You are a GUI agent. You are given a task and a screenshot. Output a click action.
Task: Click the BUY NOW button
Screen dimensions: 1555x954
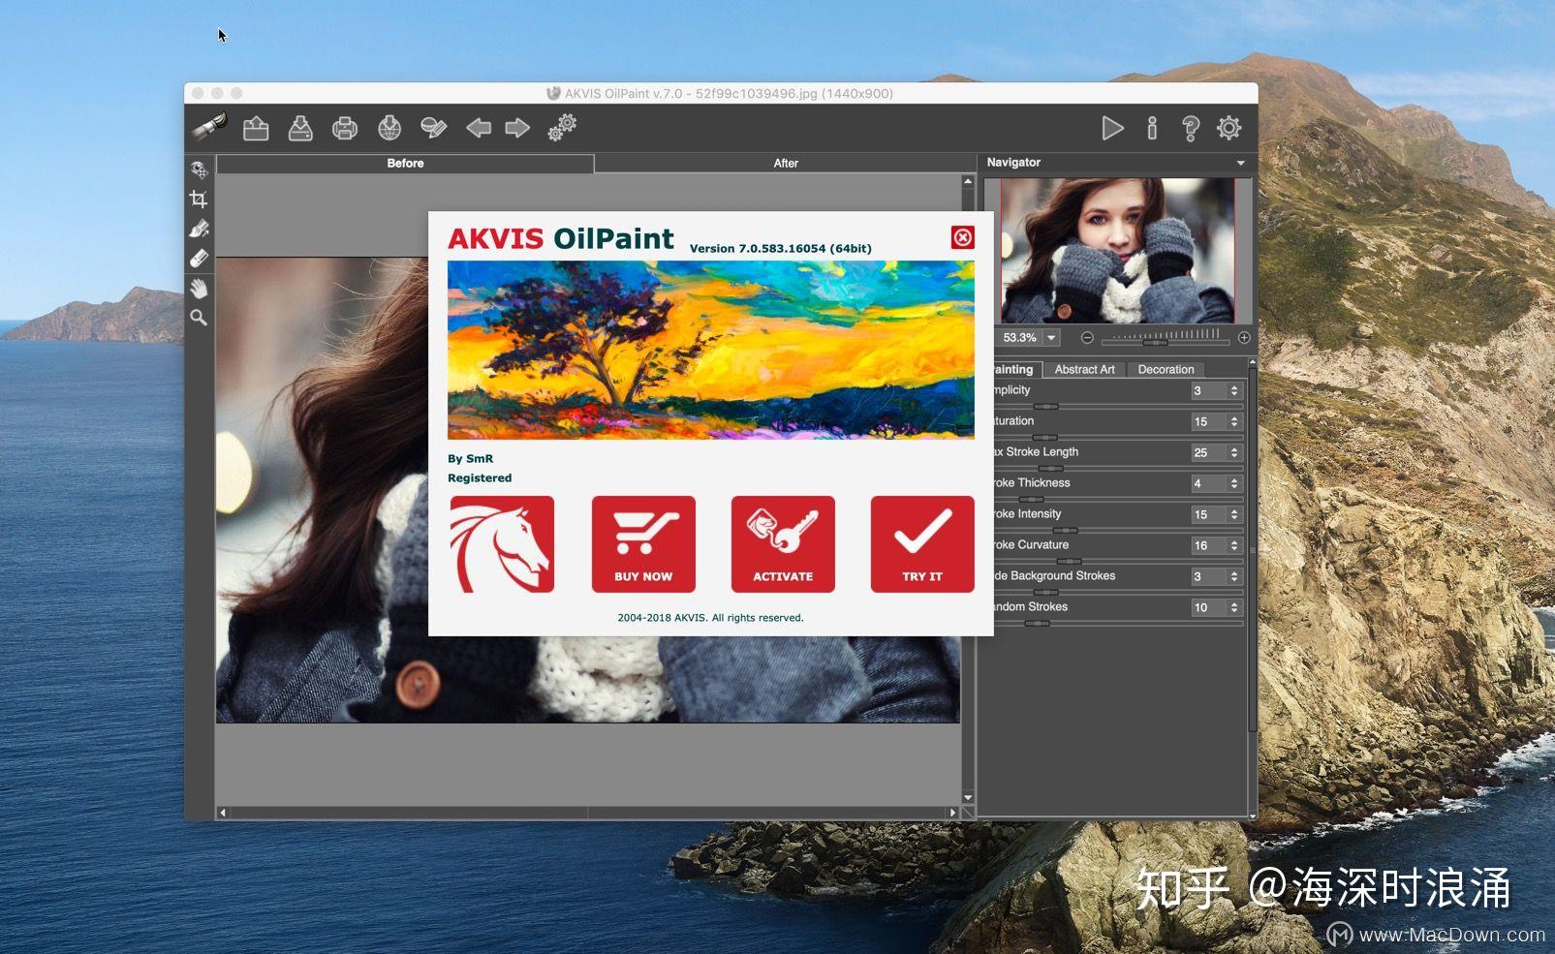643,544
